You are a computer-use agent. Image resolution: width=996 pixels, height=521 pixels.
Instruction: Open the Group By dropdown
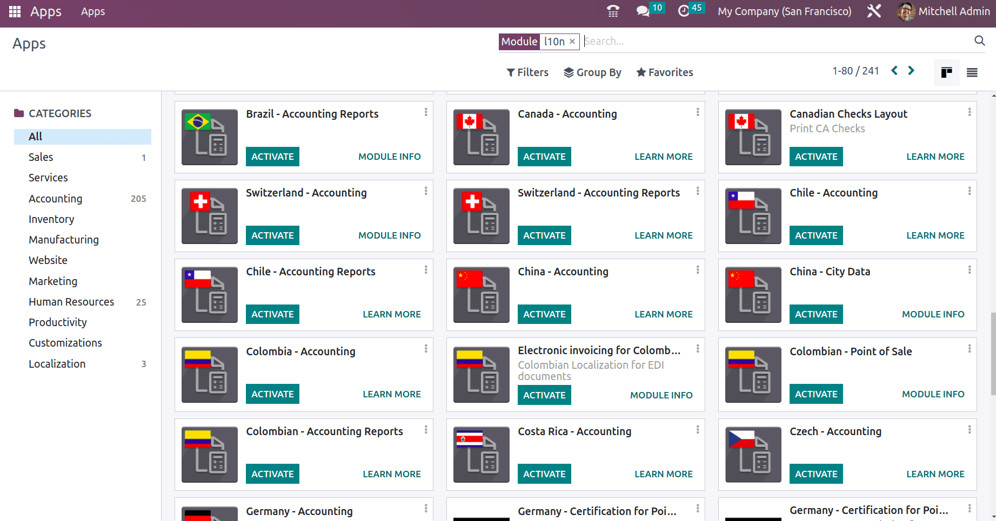point(592,72)
